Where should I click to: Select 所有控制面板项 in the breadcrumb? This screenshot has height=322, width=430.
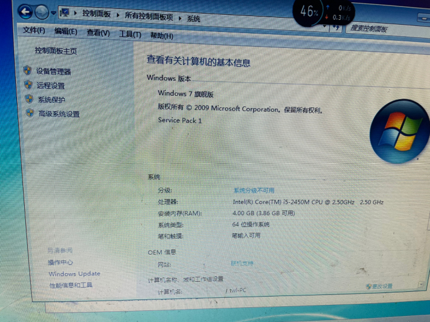(149, 17)
